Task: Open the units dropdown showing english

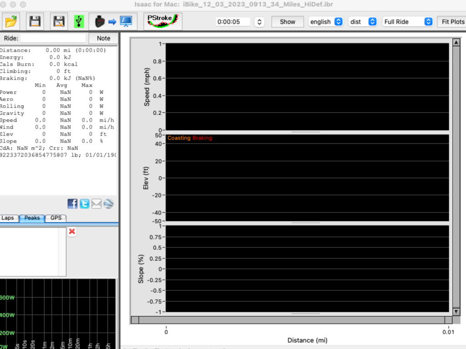Action: (x=326, y=21)
